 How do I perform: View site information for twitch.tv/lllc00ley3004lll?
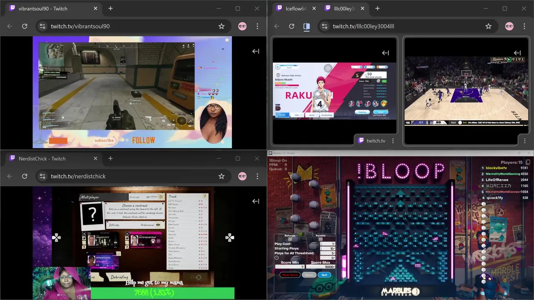pos(324,26)
